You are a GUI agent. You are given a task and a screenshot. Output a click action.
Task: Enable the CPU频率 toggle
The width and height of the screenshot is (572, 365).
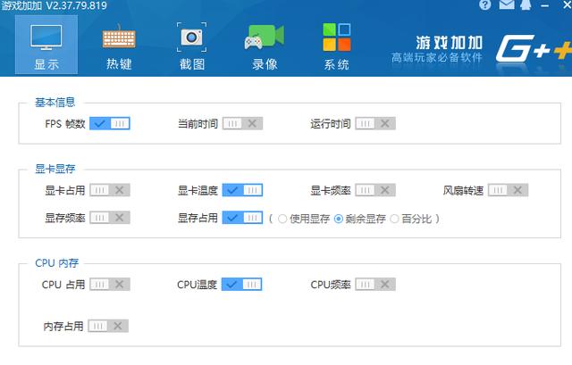(x=375, y=285)
